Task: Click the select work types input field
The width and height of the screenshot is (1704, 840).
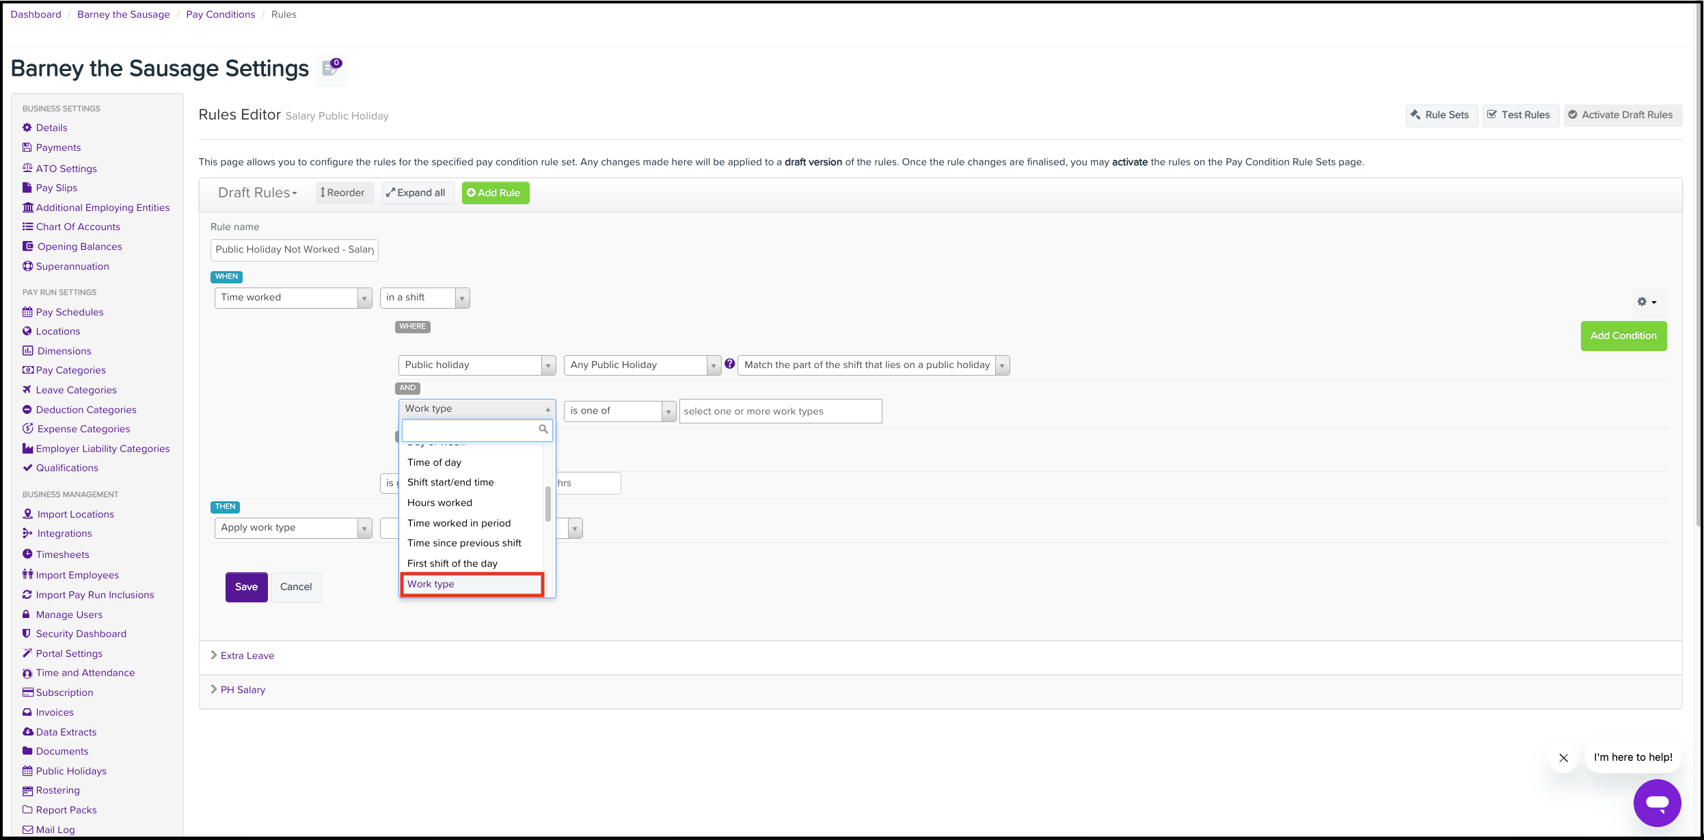Action: [780, 411]
